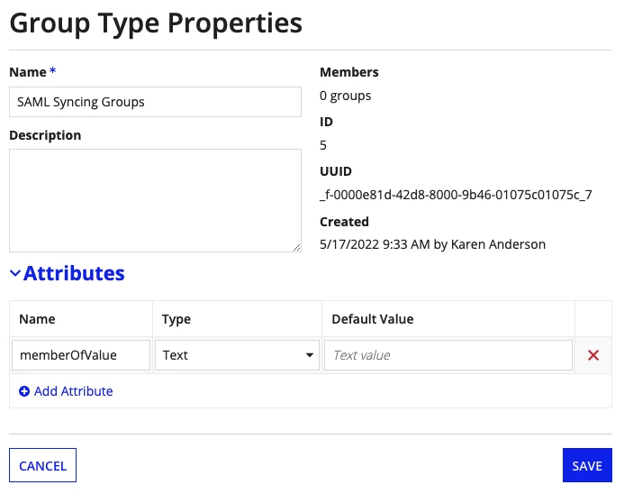Grab the Description box resize handle

coord(296,247)
